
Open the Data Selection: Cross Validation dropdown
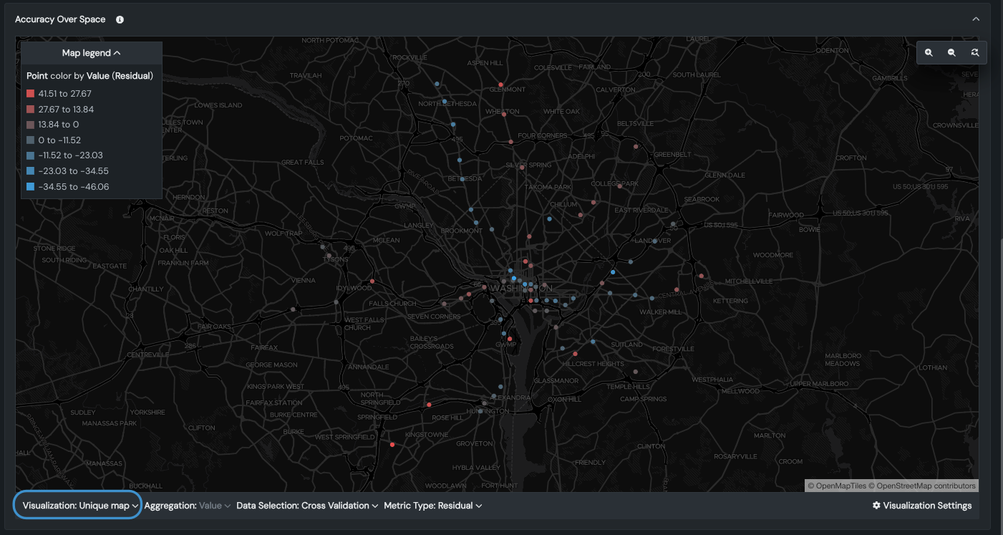pyautogui.click(x=307, y=506)
